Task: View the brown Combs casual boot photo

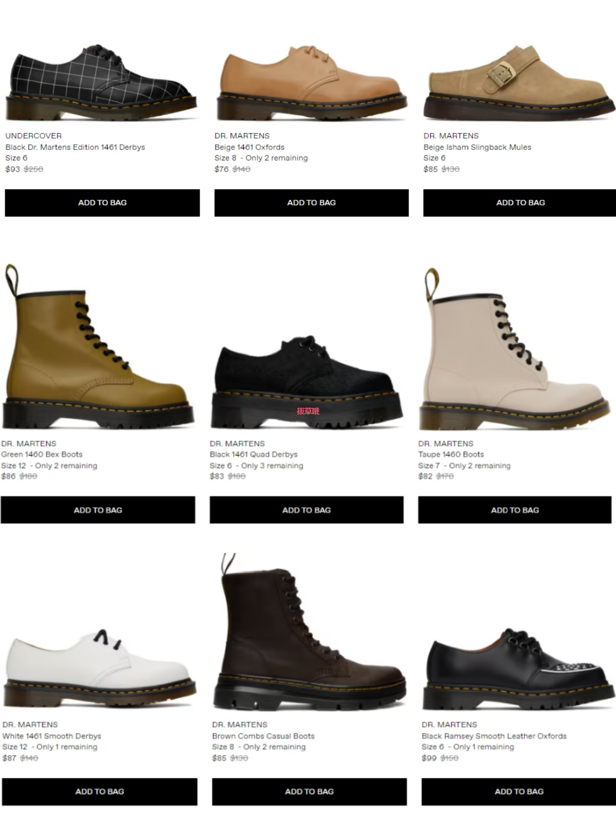Action: point(310,632)
